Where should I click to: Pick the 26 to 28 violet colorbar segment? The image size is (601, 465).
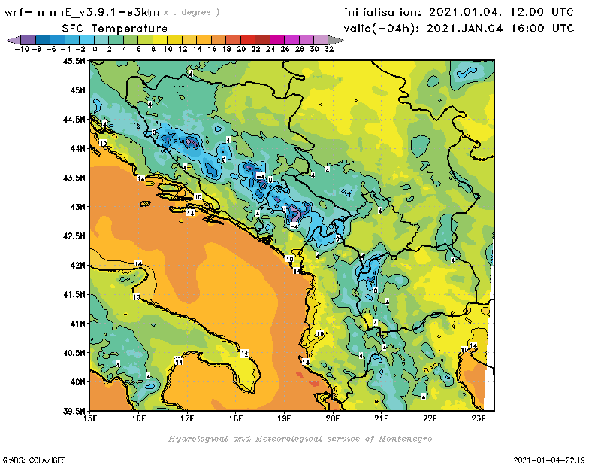(291, 40)
